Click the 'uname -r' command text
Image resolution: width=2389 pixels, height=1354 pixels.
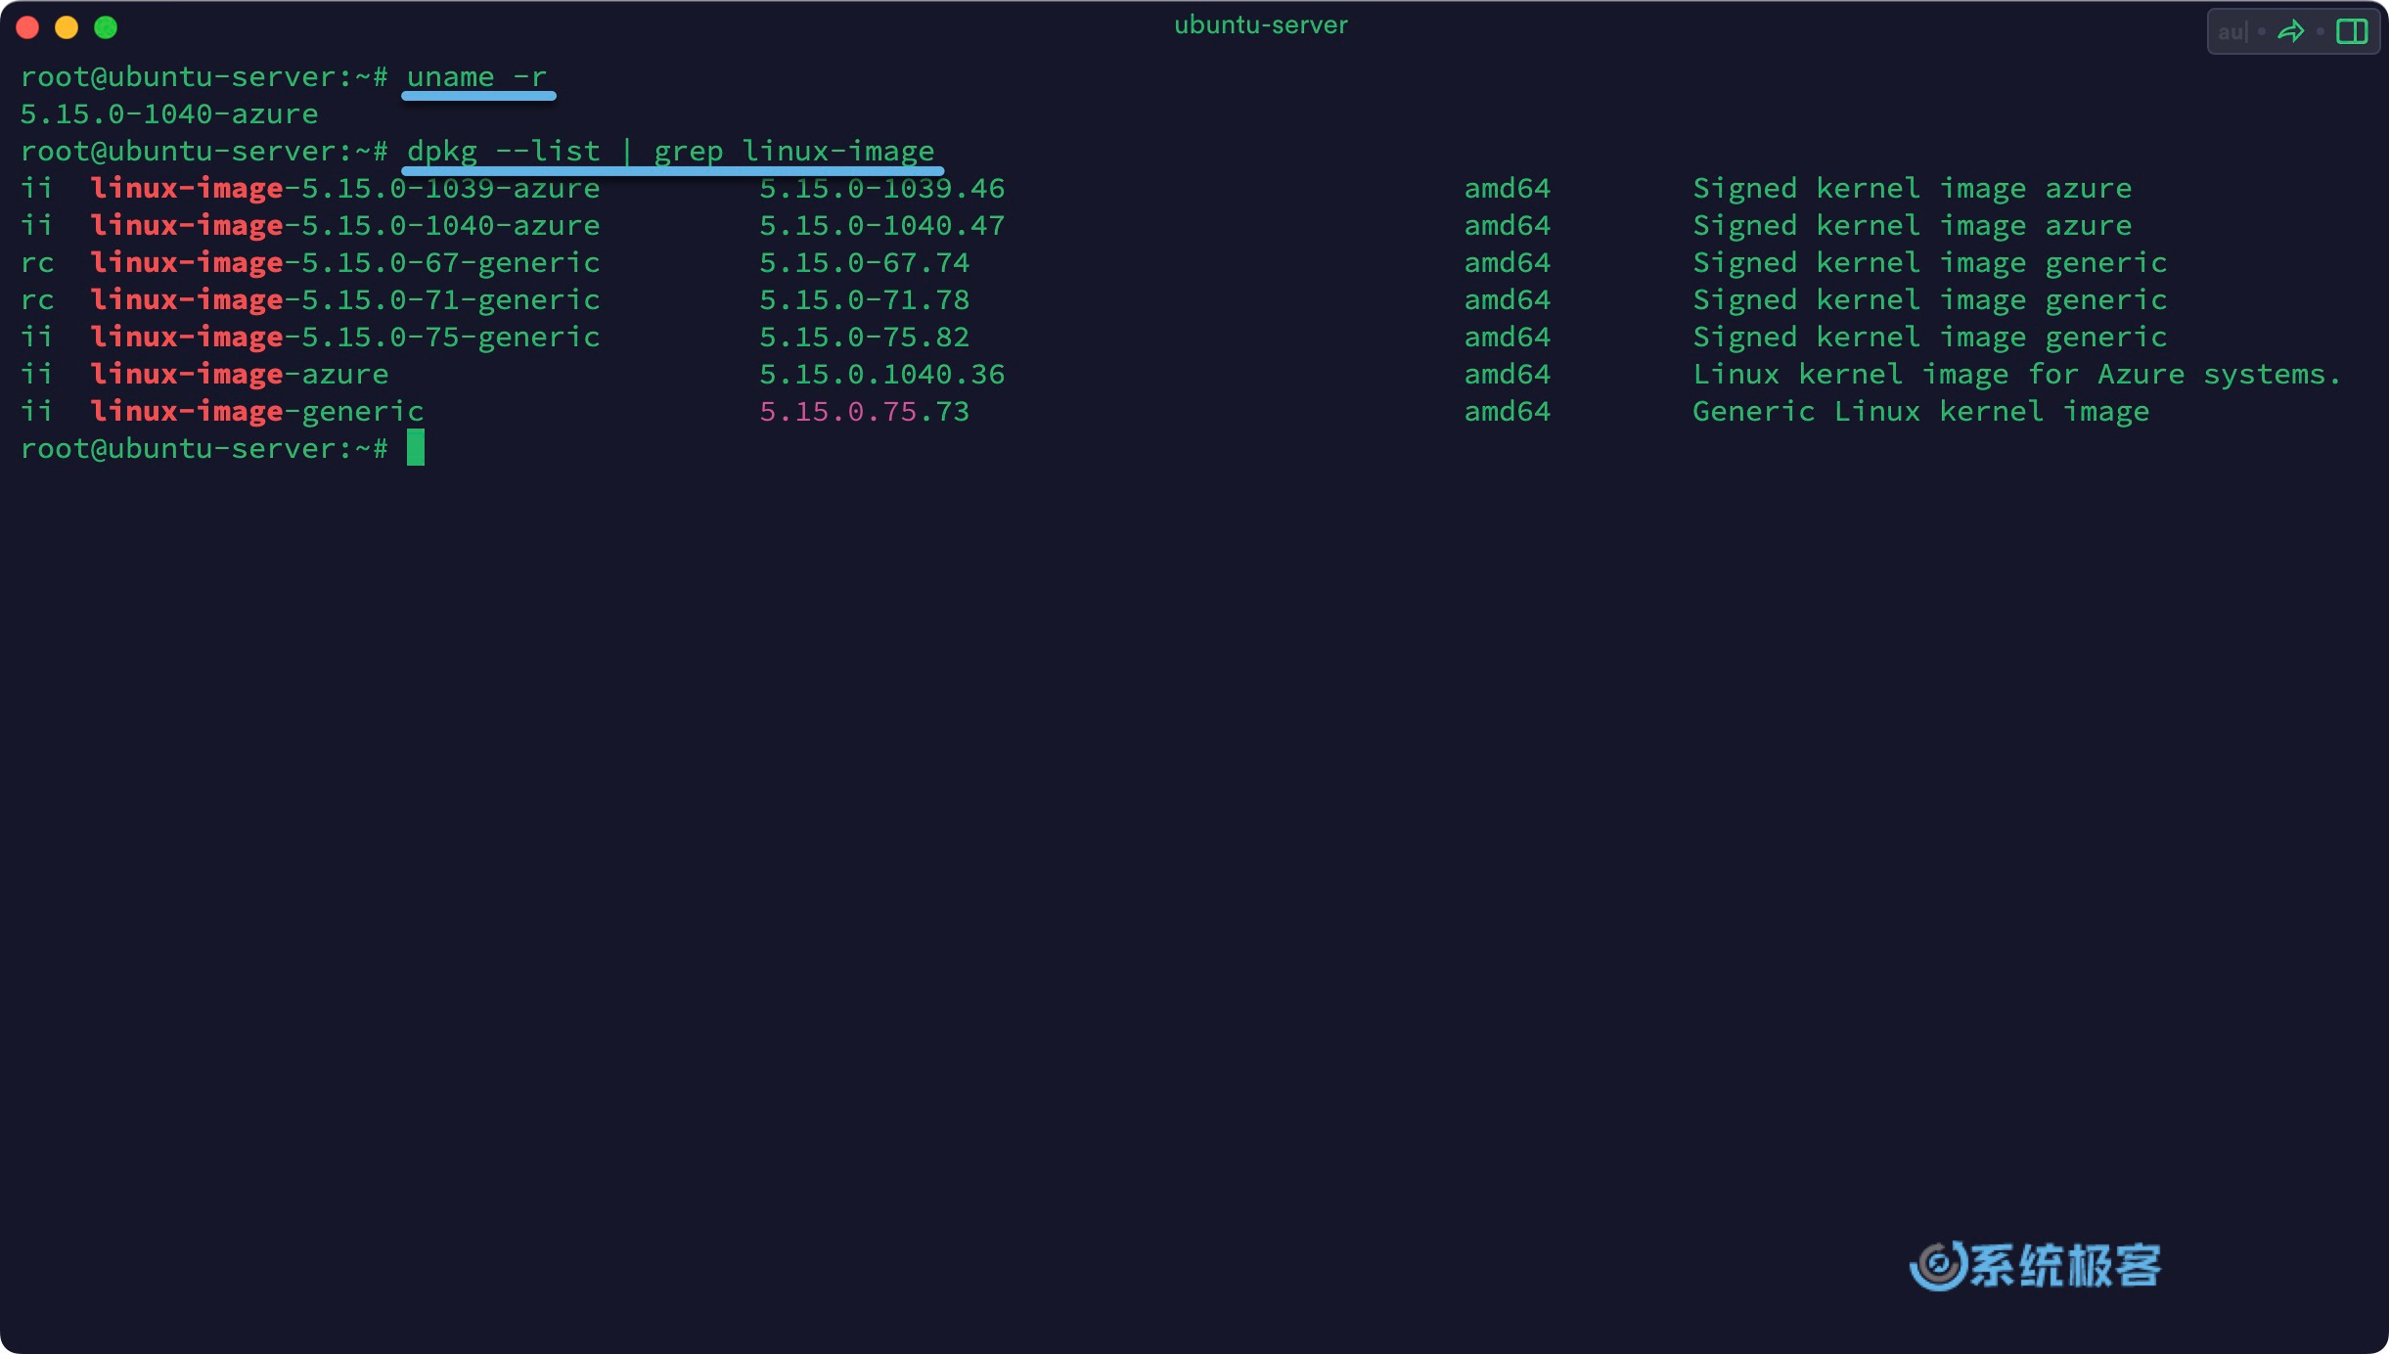coord(477,76)
